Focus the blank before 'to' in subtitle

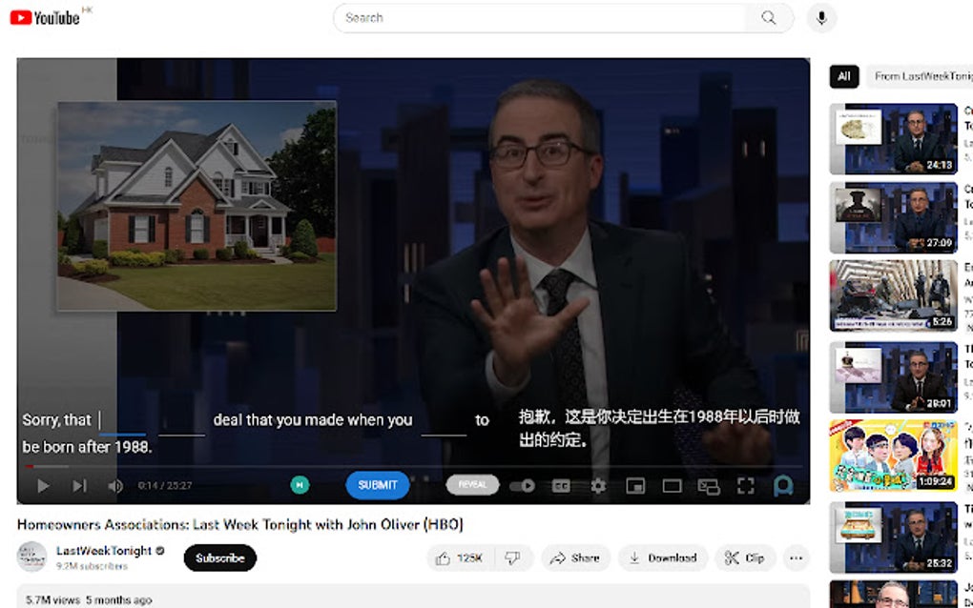click(x=444, y=421)
